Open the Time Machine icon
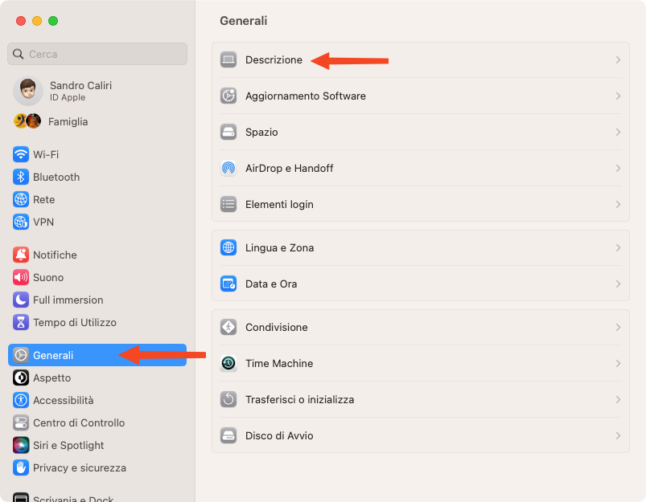The height and width of the screenshot is (502, 646). (228, 363)
